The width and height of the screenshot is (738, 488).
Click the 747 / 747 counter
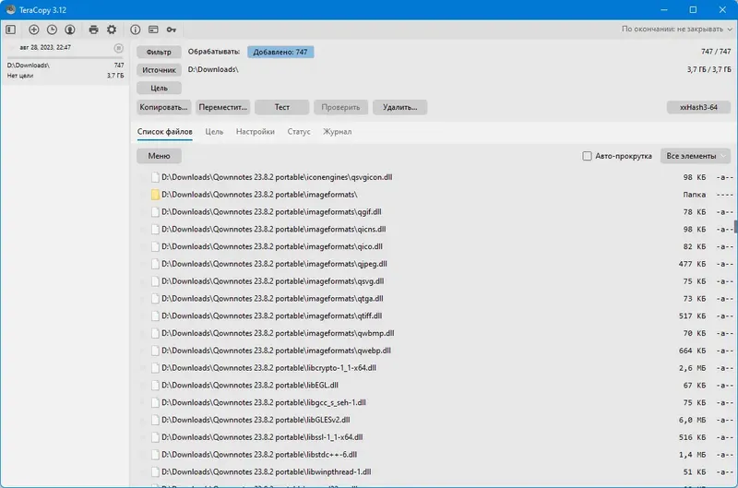[x=716, y=52]
